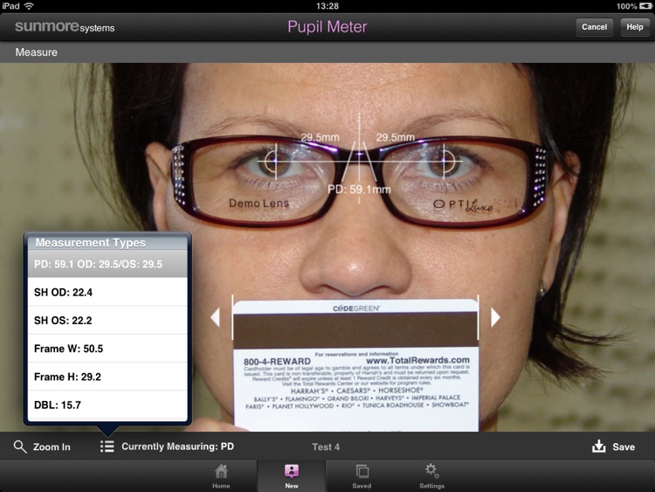Select the SH OD: 22.4 measurement
This screenshot has height=492, width=655.
(107, 292)
